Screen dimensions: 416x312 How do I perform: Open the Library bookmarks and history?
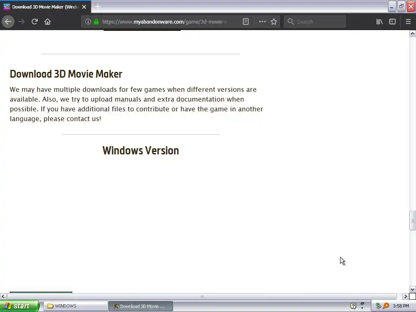tap(379, 22)
